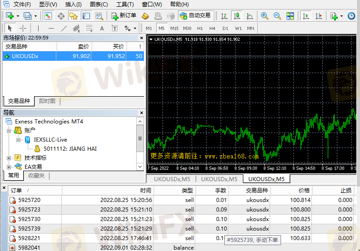Open the 显示(V) menu
This screenshot has height=251, width=360.
[x=48, y=4]
